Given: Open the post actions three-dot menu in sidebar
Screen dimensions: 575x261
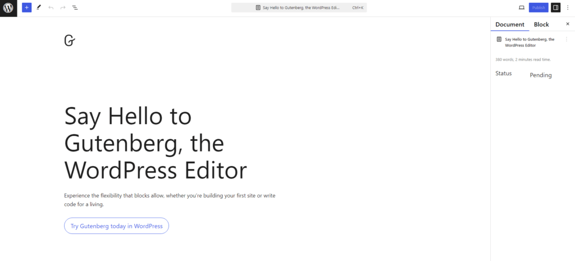Looking at the screenshot, I should coord(566,39).
